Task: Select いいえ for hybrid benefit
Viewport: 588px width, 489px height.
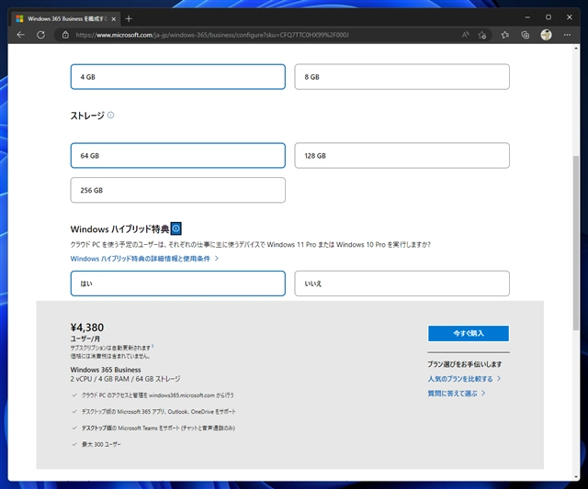Action: point(402,283)
